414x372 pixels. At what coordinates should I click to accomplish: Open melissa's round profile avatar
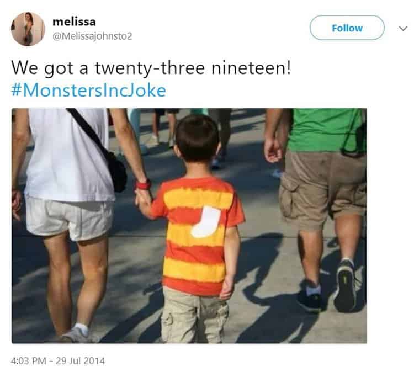(28, 29)
